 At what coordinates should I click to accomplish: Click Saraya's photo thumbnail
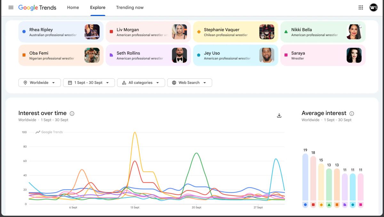tap(354, 55)
